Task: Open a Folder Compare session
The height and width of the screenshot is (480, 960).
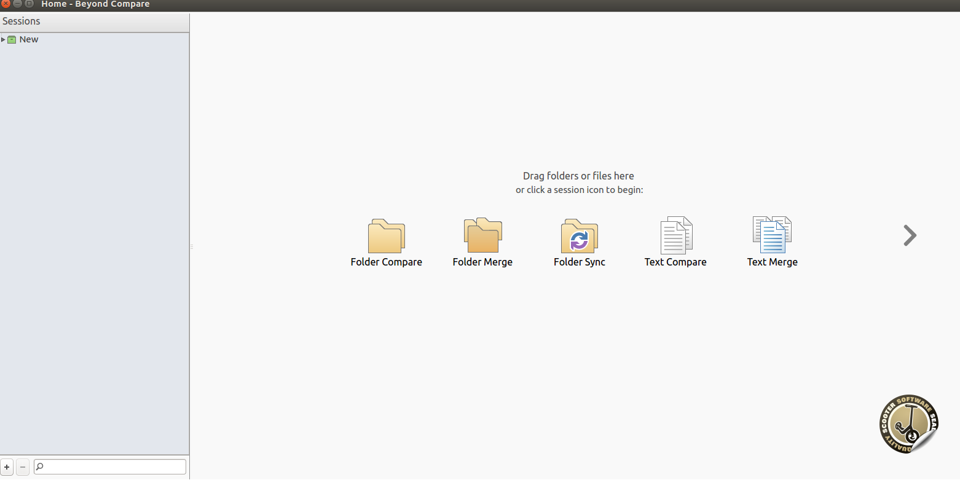Action: tap(386, 243)
